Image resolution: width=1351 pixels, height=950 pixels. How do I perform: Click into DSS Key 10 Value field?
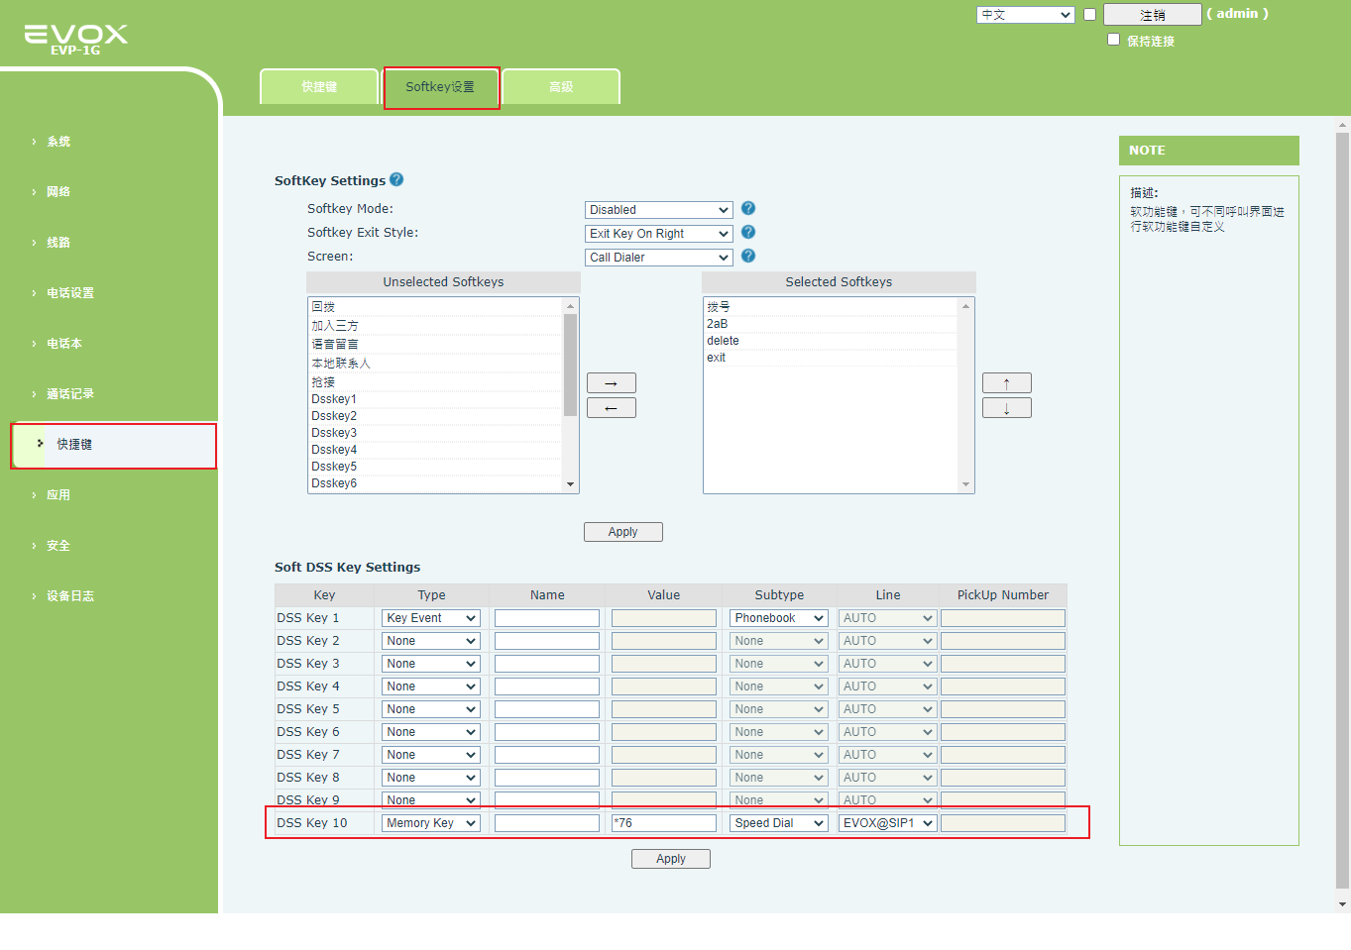point(664,823)
